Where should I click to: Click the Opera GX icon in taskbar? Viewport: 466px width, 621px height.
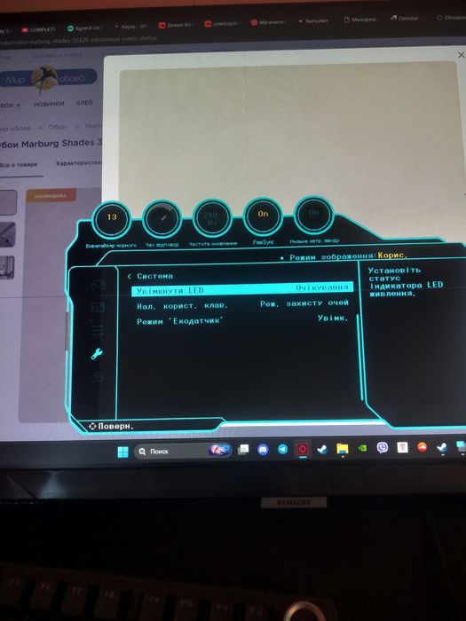point(303,449)
